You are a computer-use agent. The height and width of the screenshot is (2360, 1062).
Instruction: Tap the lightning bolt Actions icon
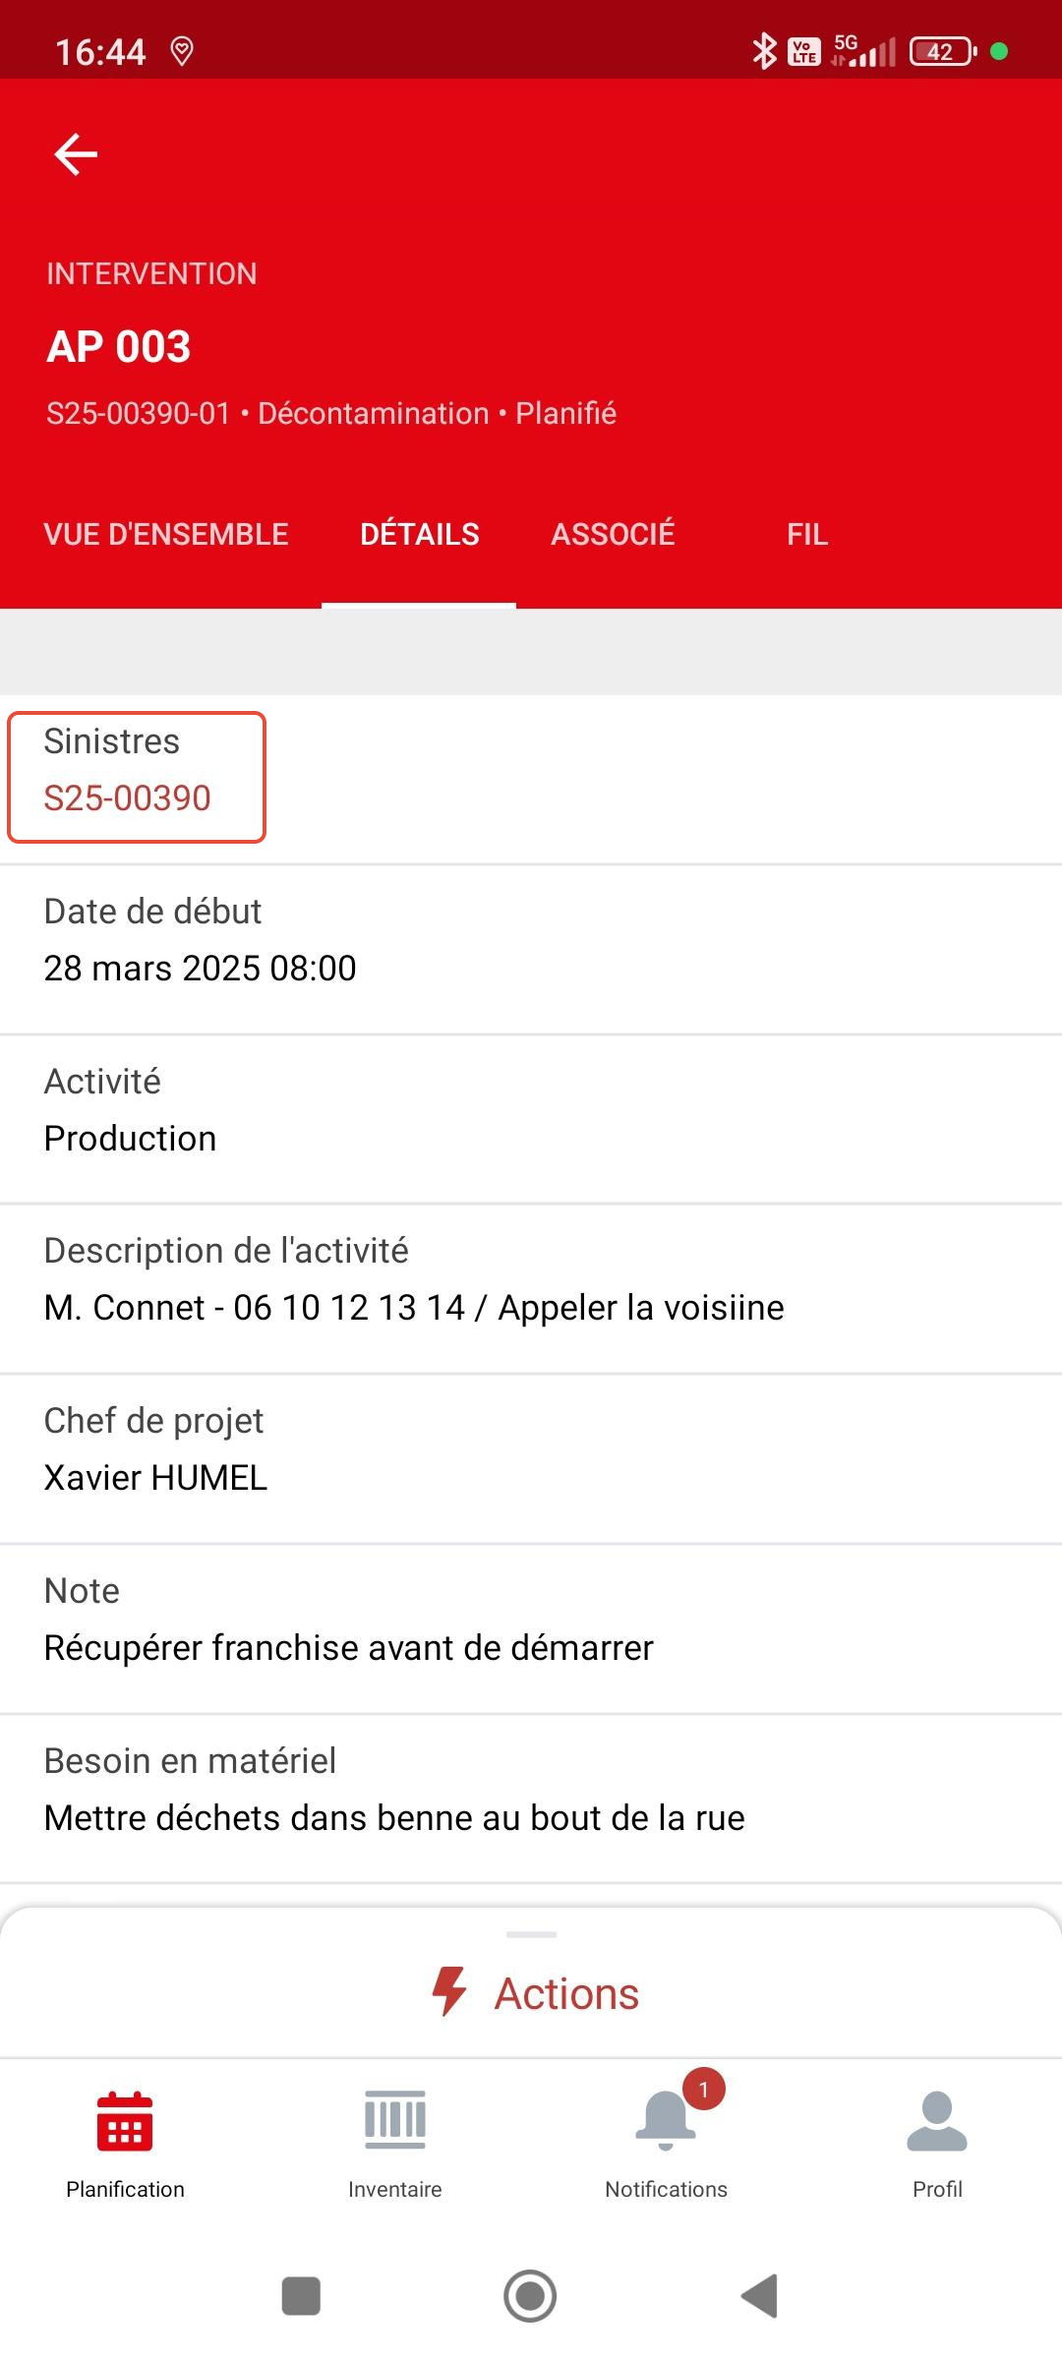(449, 1992)
